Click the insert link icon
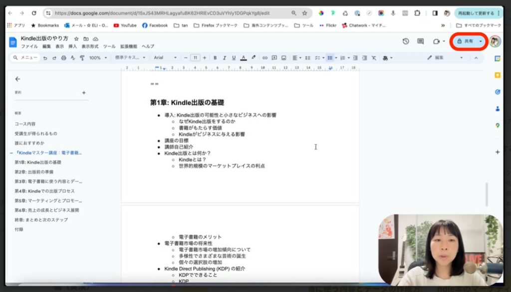511x292 pixels. click(265, 58)
